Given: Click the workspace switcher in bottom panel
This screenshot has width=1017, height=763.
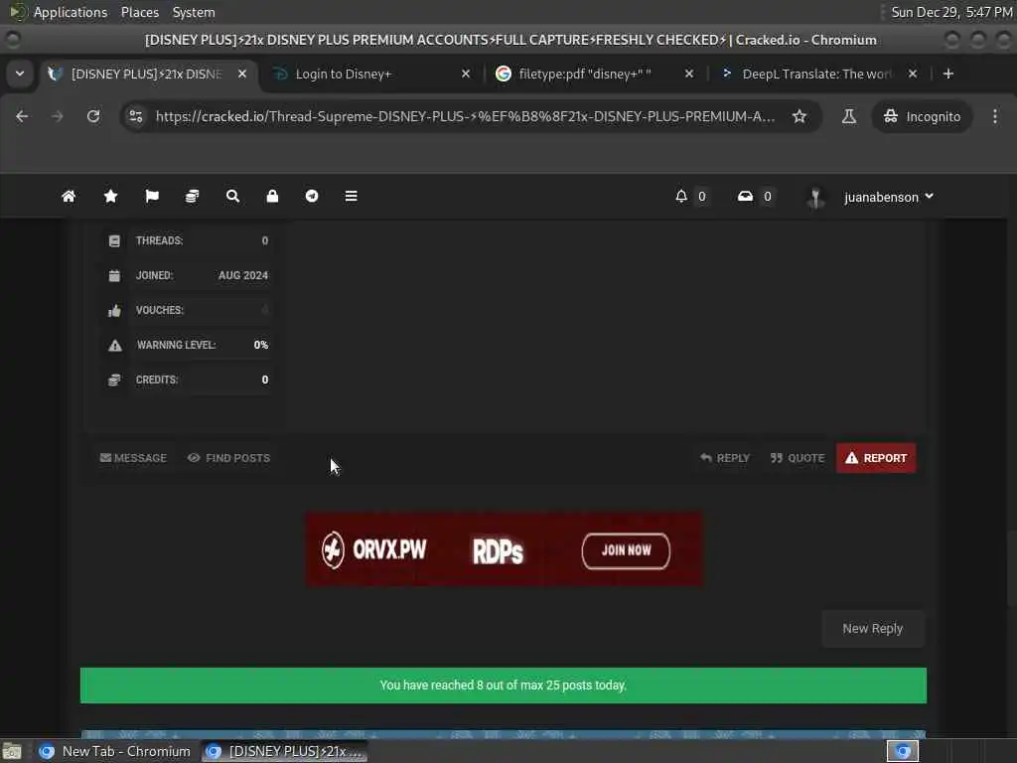Looking at the screenshot, I should pos(903,751).
